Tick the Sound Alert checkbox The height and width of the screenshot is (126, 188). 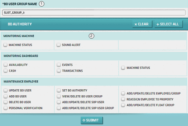[58, 45]
